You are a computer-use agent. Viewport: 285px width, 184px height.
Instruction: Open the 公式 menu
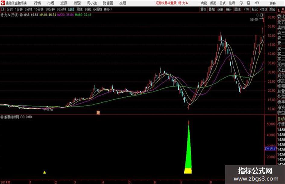point(223,3)
